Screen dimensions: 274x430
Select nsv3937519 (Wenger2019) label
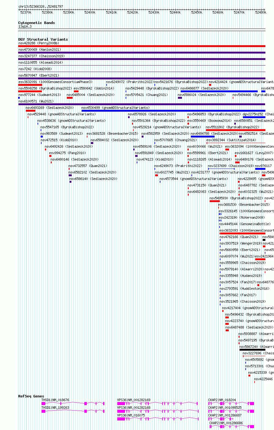[241, 243]
